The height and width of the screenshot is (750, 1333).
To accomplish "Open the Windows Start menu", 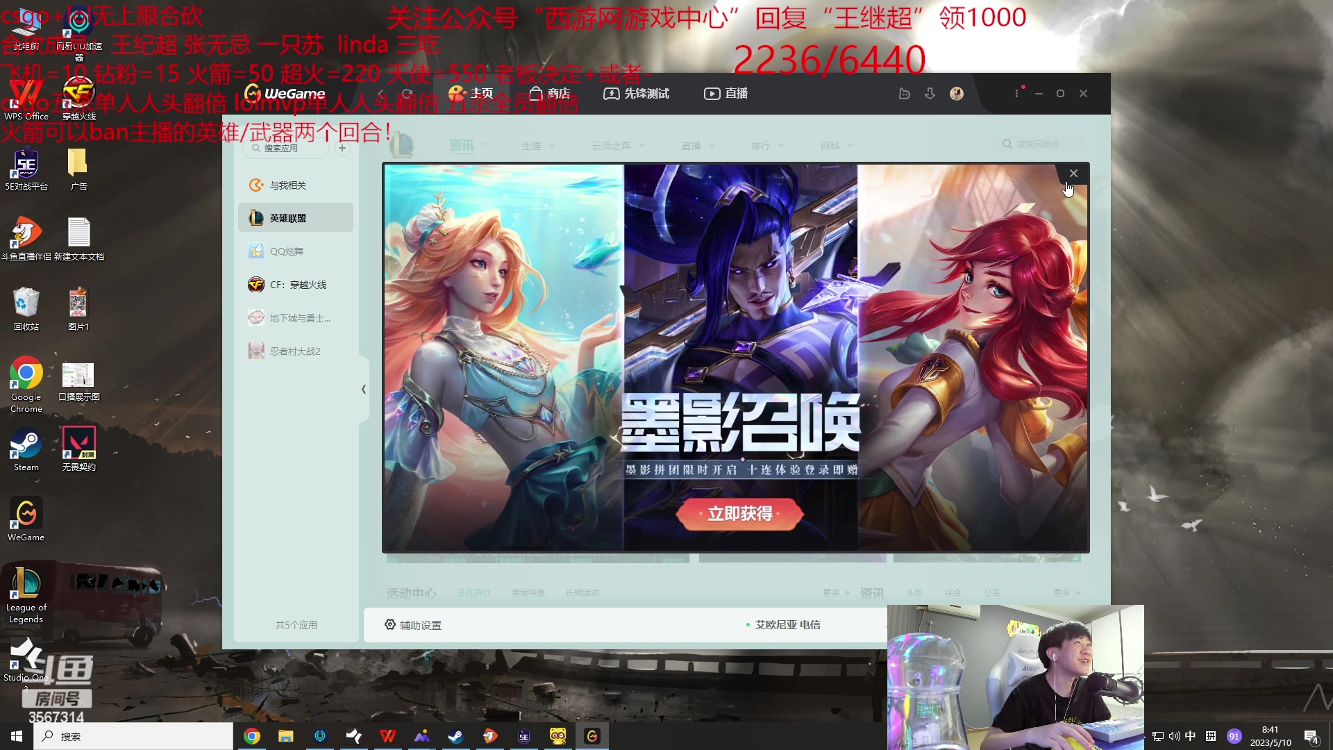I will coord(17,736).
